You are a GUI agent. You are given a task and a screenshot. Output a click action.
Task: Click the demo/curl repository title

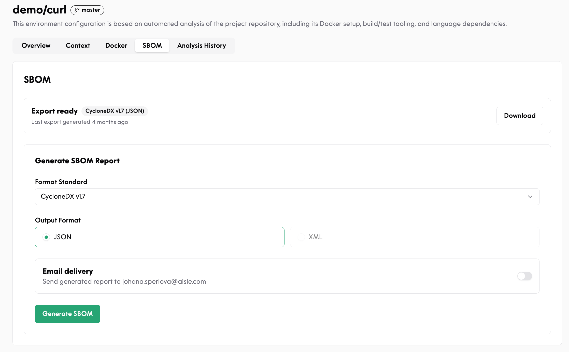39,10
